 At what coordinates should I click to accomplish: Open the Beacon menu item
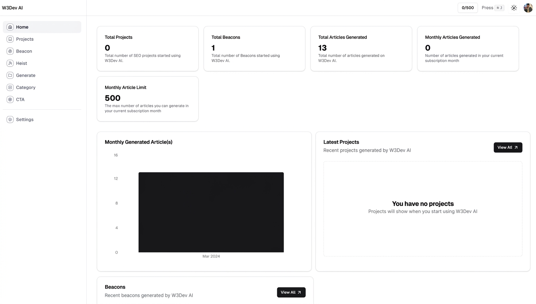[24, 51]
